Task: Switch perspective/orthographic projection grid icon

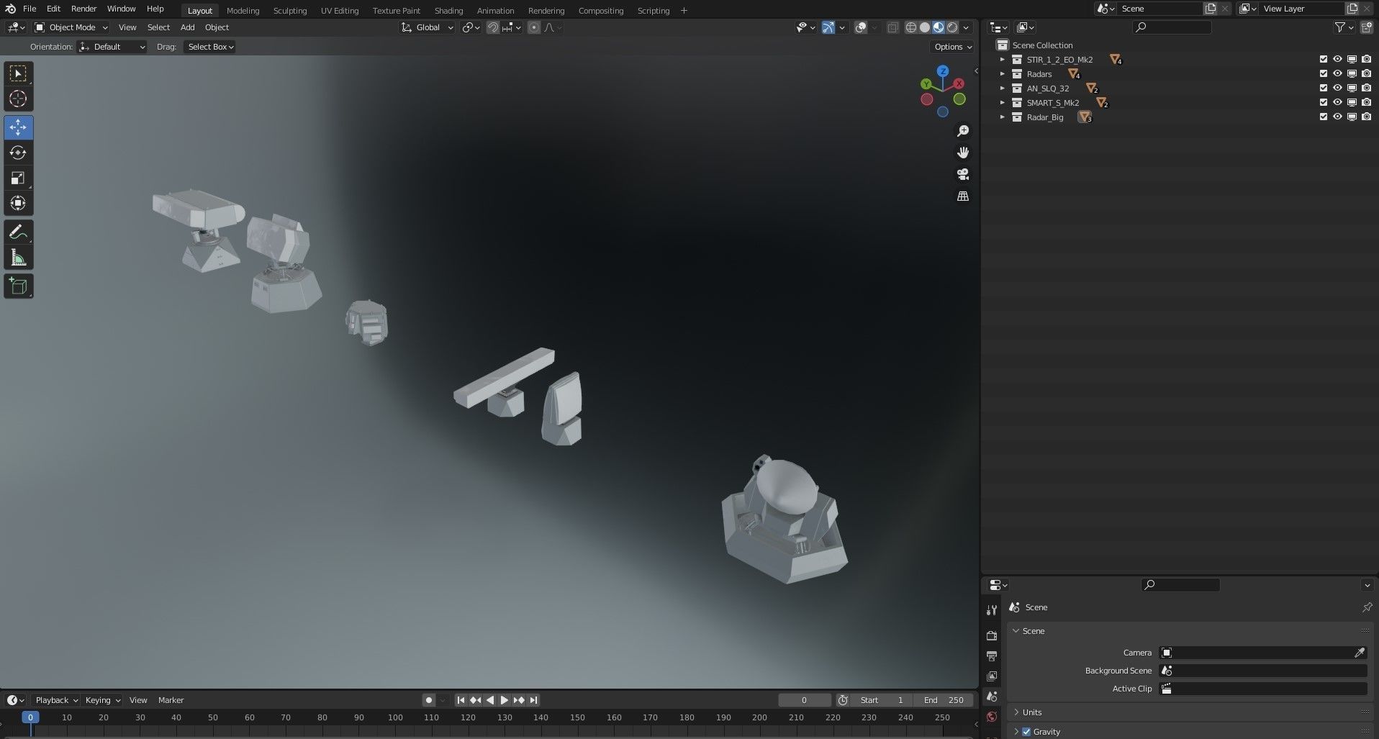Action: coord(963,196)
